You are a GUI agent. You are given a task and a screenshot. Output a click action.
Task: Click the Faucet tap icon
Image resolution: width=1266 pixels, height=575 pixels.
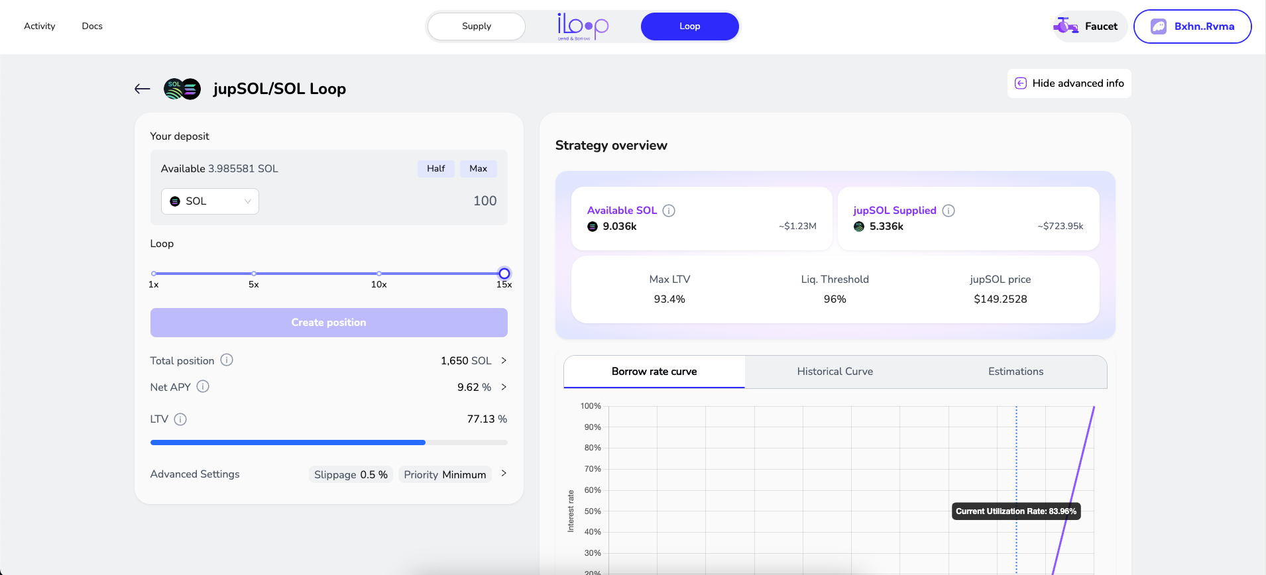click(x=1066, y=26)
